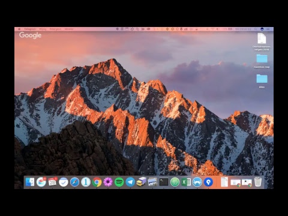Open the Venster menu
Screen dimensions: 288x216
point(69,29)
